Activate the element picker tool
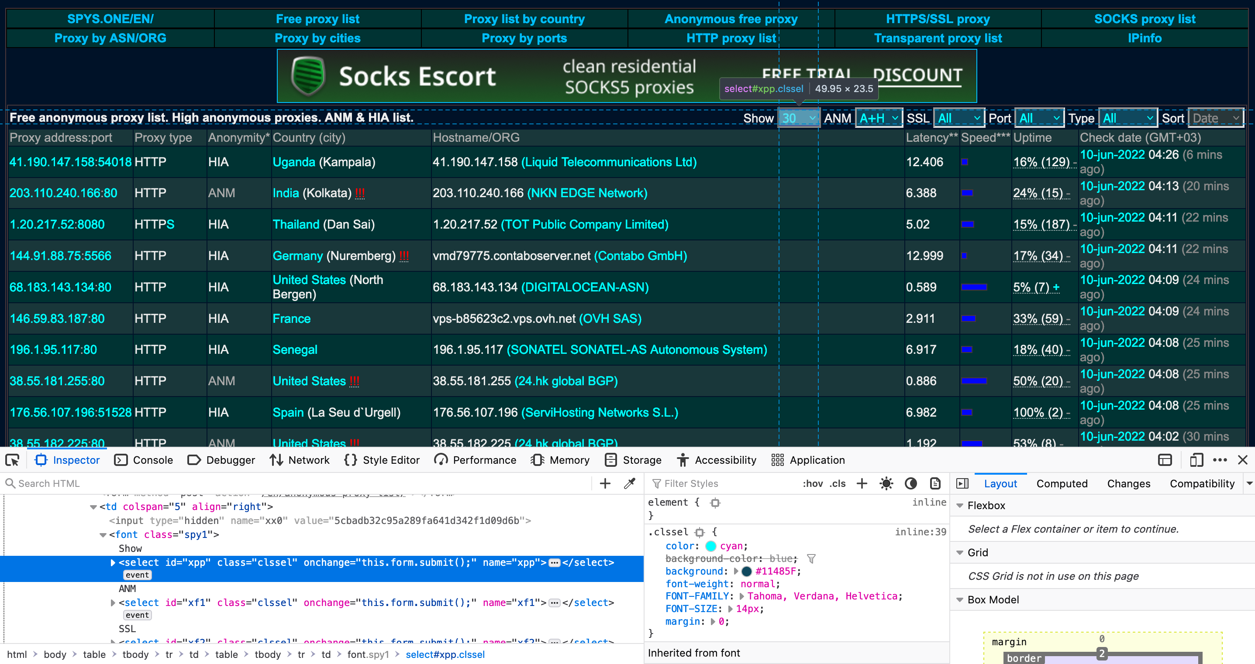Viewport: 1255px width, 664px height. click(12, 460)
